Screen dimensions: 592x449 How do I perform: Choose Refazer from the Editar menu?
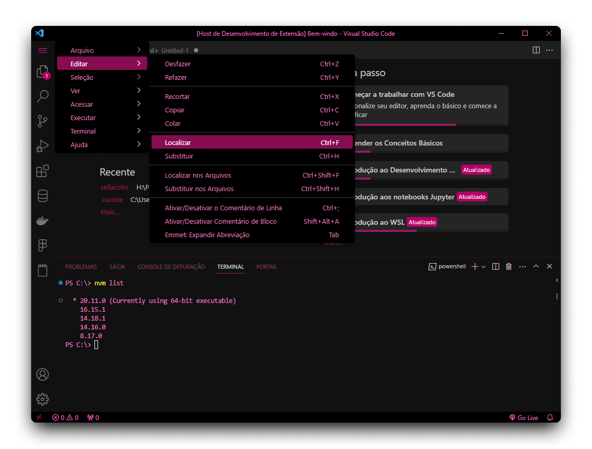click(252, 77)
